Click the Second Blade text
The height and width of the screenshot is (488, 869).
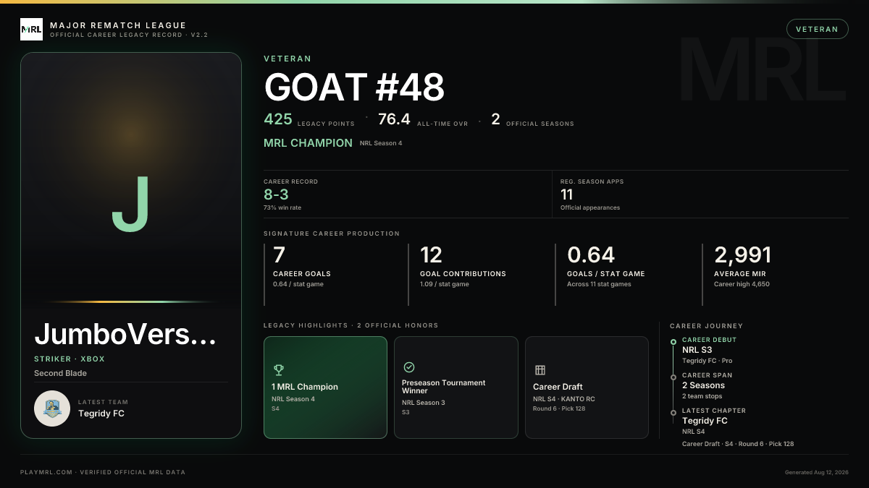pyautogui.click(x=60, y=373)
